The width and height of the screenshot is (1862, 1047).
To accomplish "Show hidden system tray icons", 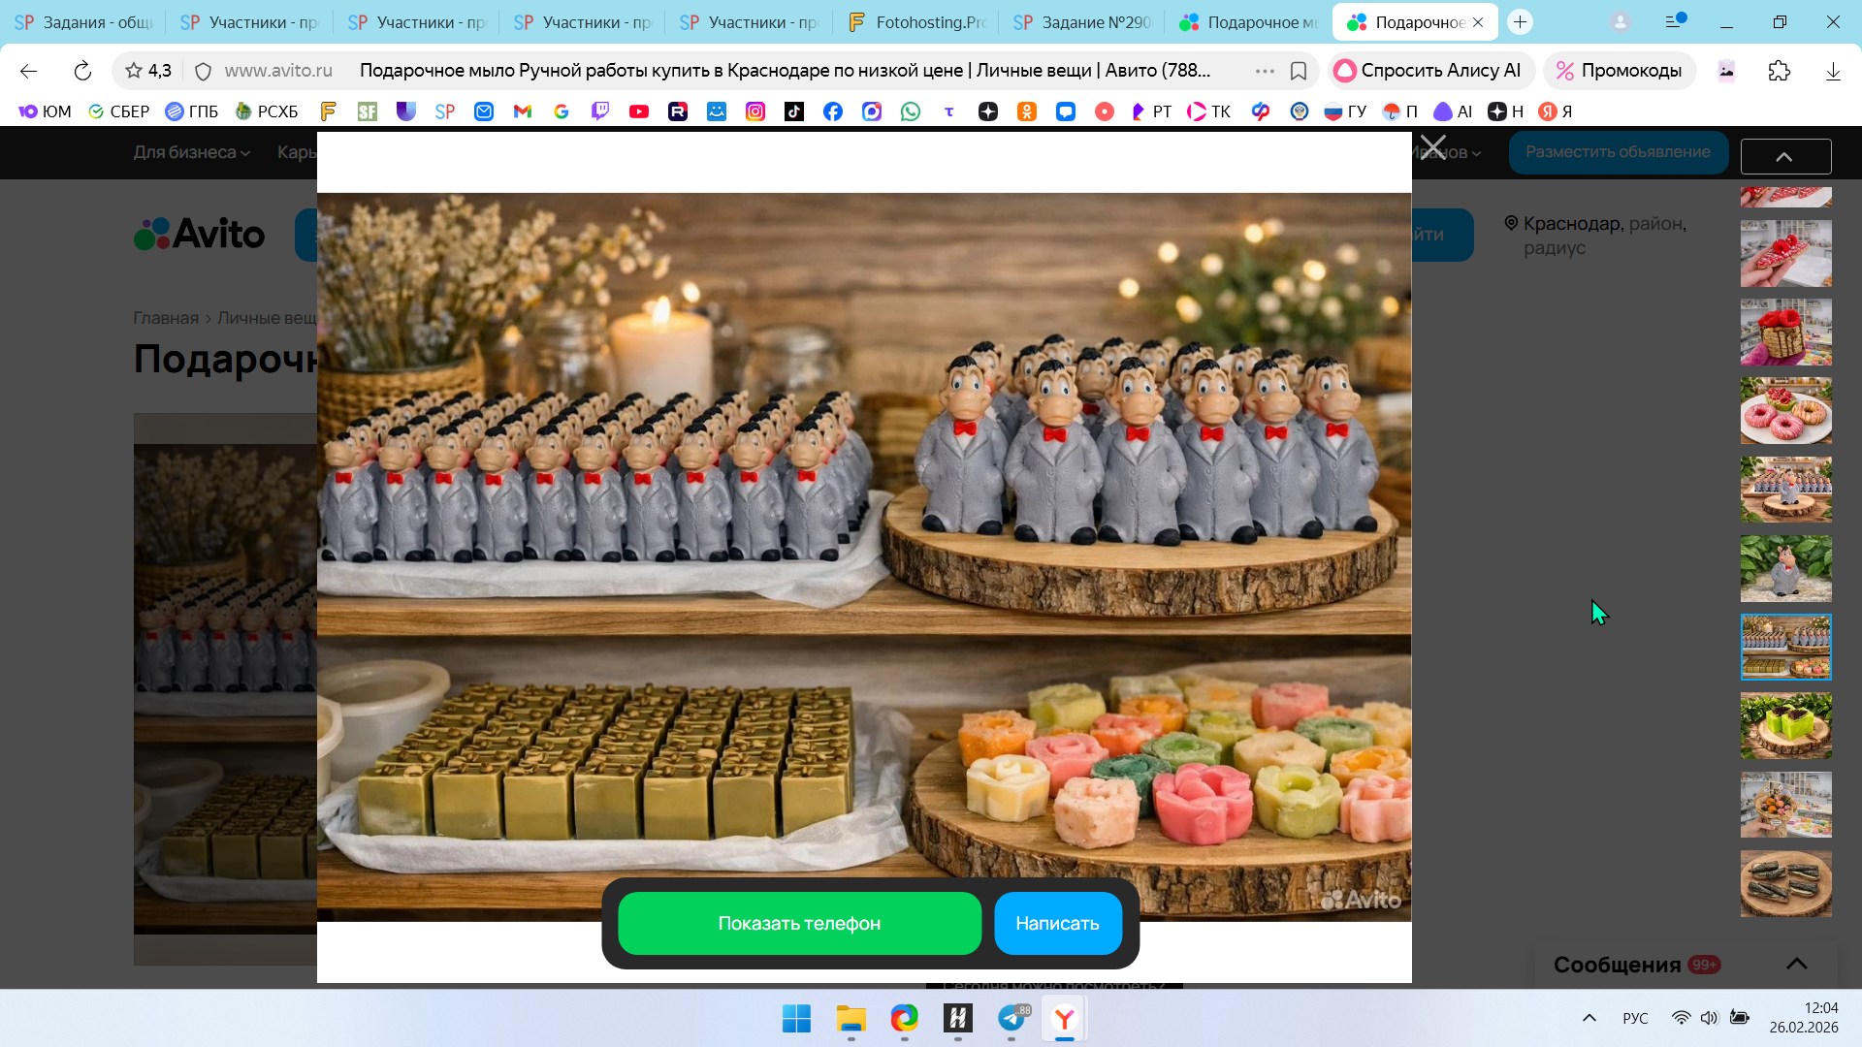I will click(x=1589, y=1018).
